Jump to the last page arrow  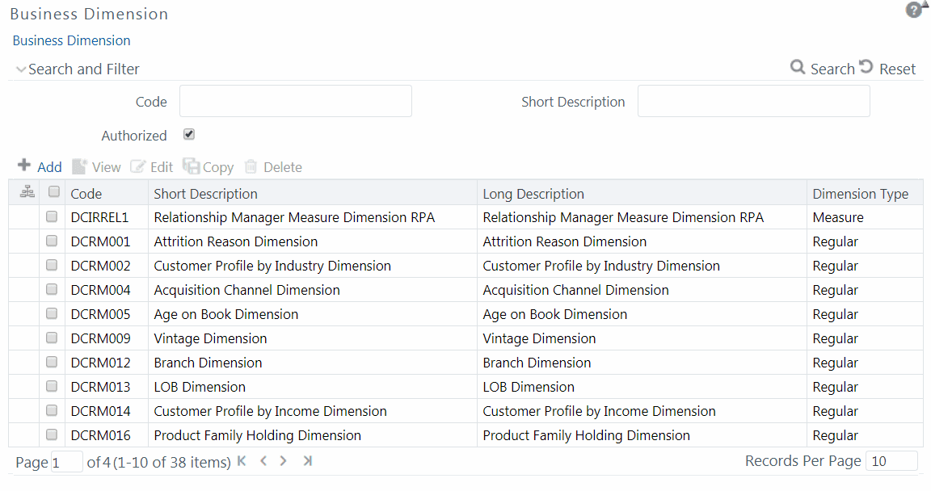[307, 461]
